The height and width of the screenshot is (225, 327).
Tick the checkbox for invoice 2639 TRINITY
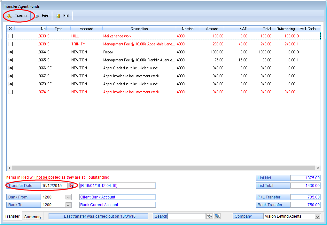(x=11, y=44)
